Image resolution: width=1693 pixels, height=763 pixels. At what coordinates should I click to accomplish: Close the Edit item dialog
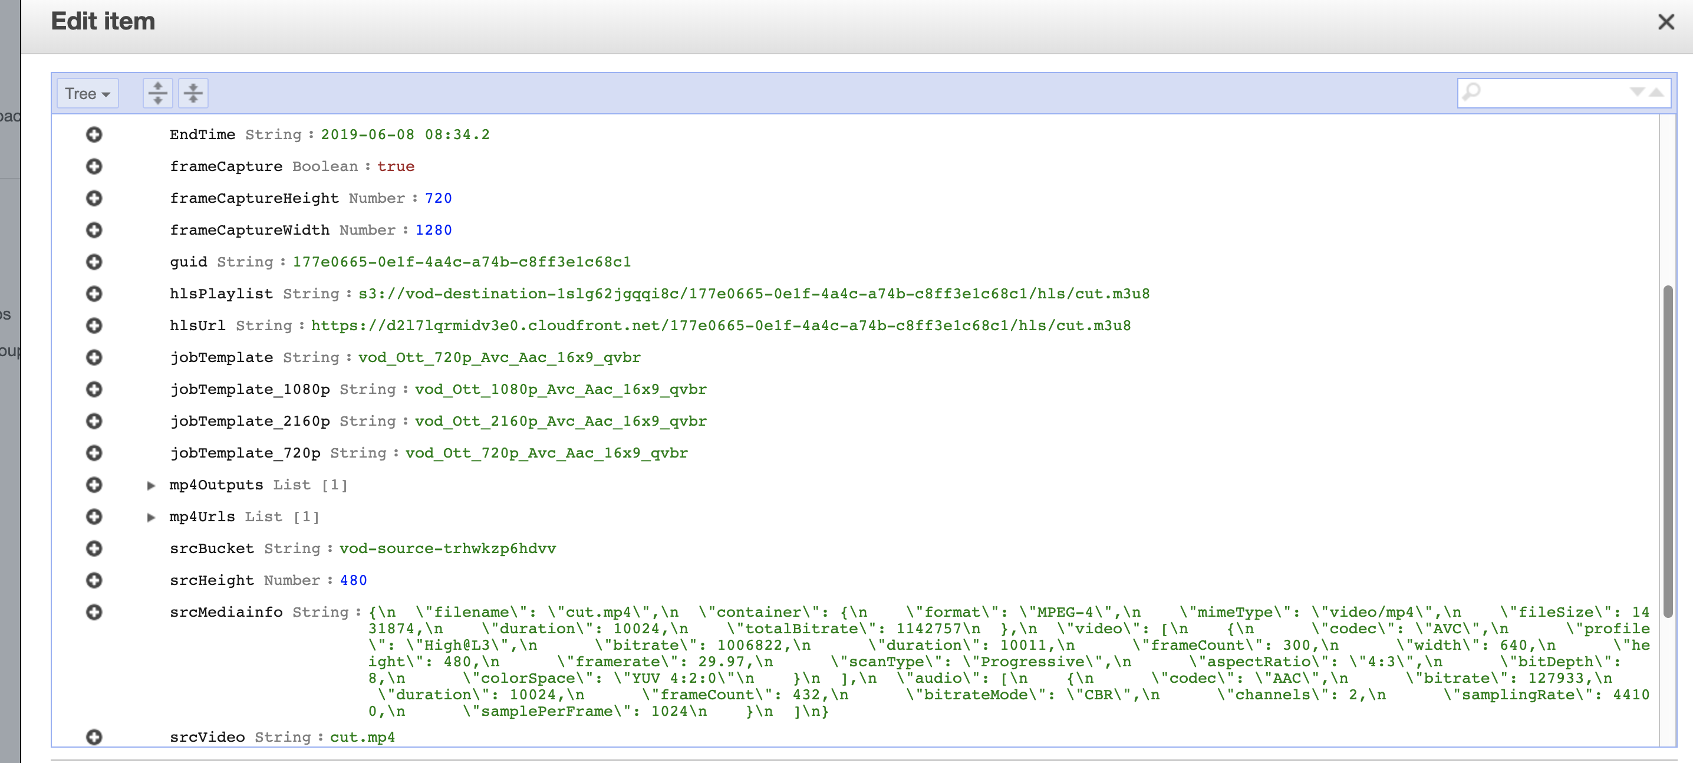[1665, 22]
